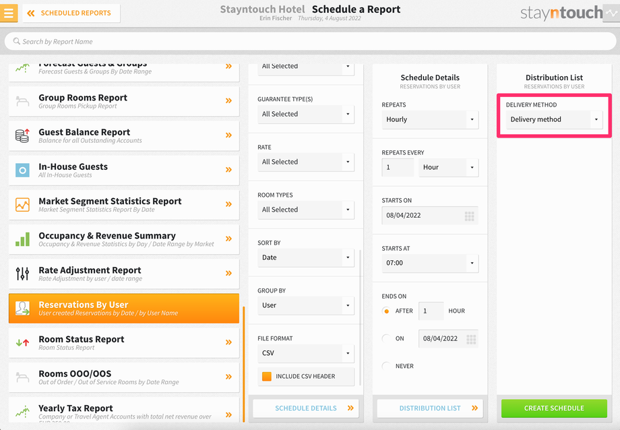The height and width of the screenshot is (430, 620).
Task: Open the File Format CSV dropdown
Action: 306,353
